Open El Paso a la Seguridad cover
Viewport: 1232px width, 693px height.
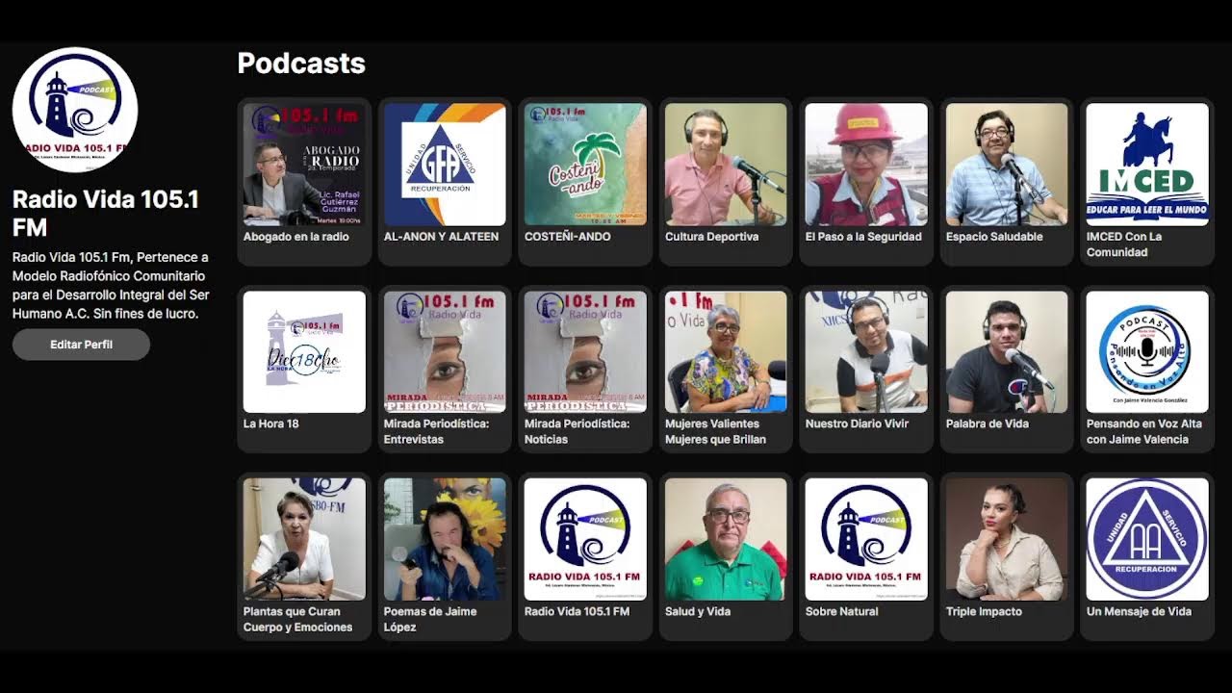click(866, 165)
